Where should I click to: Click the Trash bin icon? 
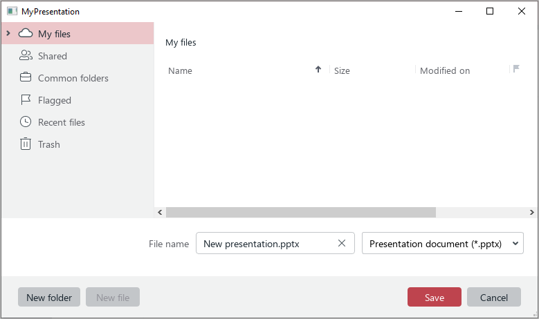(26, 144)
